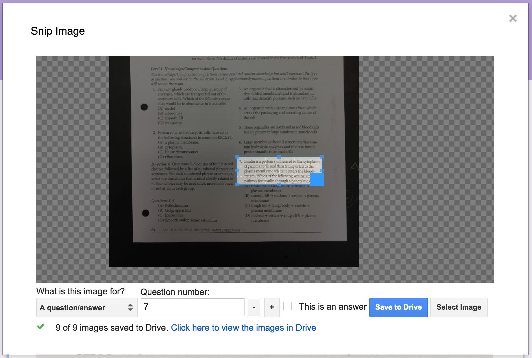Click the 'What is this image for?' label
Screen dimensions: 532x358
(80, 291)
